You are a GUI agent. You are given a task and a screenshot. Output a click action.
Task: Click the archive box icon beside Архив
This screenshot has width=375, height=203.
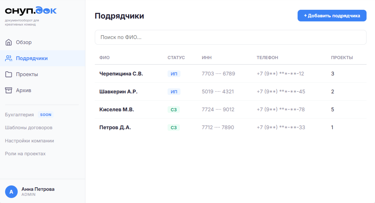pyautogui.click(x=9, y=90)
